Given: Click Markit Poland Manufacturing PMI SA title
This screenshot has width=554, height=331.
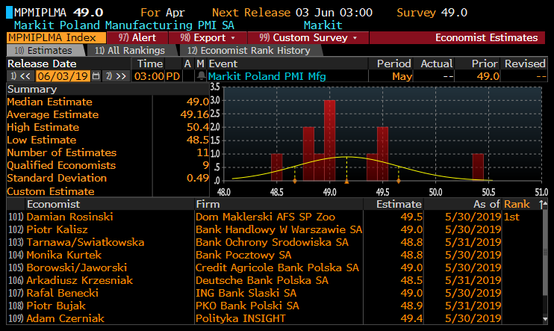Looking at the screenshot, I should pyautogui.click(x=124, y=25).
